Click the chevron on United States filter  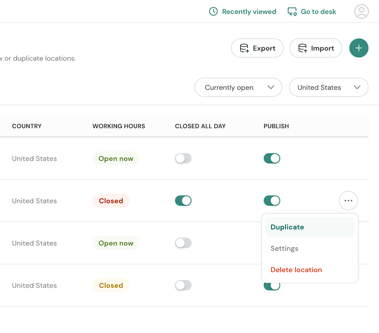coord(357,87)
